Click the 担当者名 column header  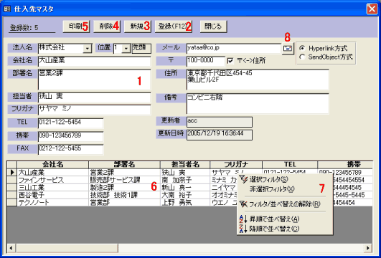click(x=185, y=164)
